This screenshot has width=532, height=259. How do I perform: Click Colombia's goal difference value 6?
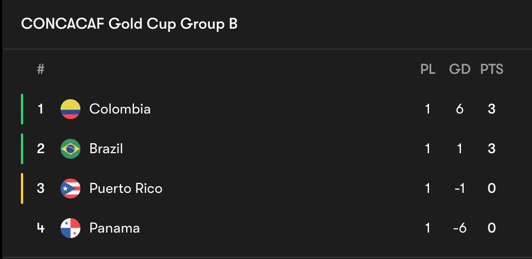tap(460, 109)
